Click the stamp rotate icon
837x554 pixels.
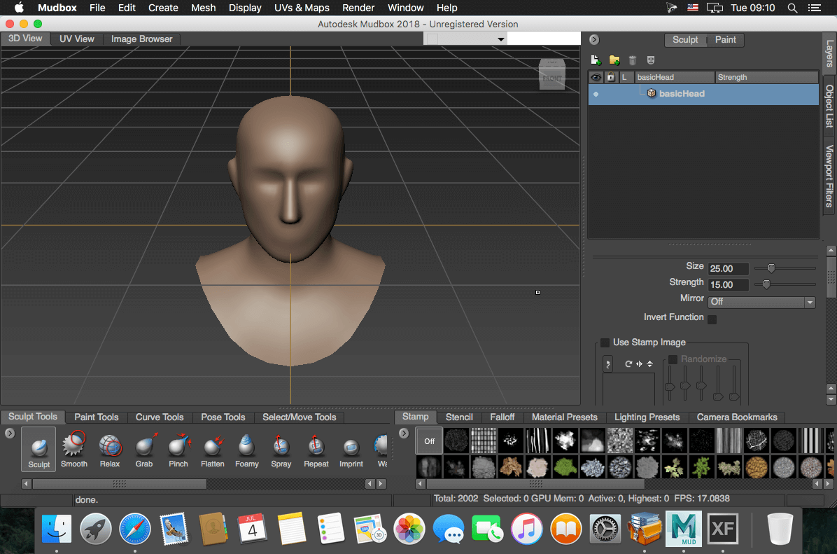[628, 363]
